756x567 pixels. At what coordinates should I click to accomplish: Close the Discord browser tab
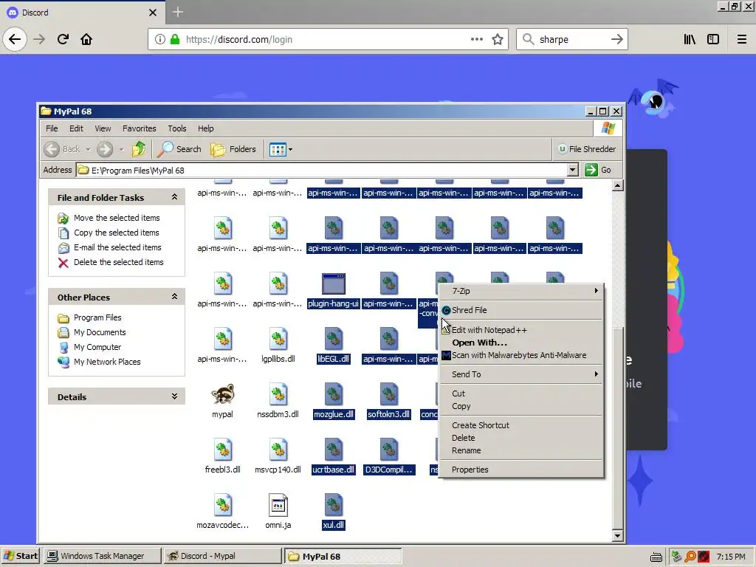pyautogui.click(x=152, y=13)
